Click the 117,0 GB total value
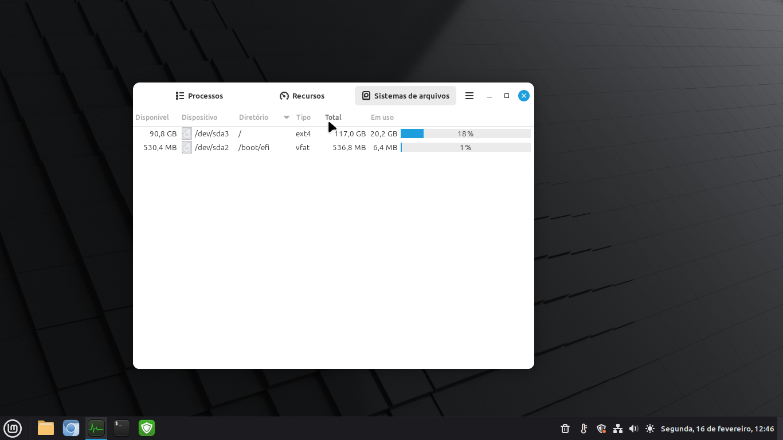 (350, 133)
